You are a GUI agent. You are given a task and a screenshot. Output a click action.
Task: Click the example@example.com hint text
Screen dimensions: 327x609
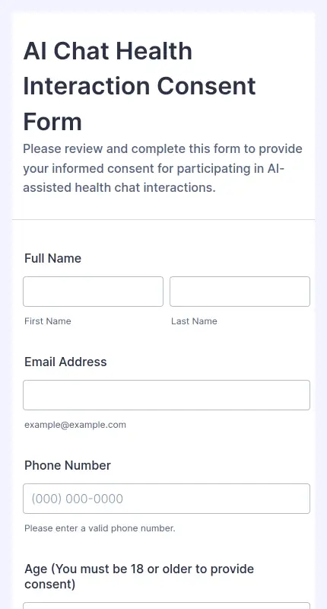point(75,425)
